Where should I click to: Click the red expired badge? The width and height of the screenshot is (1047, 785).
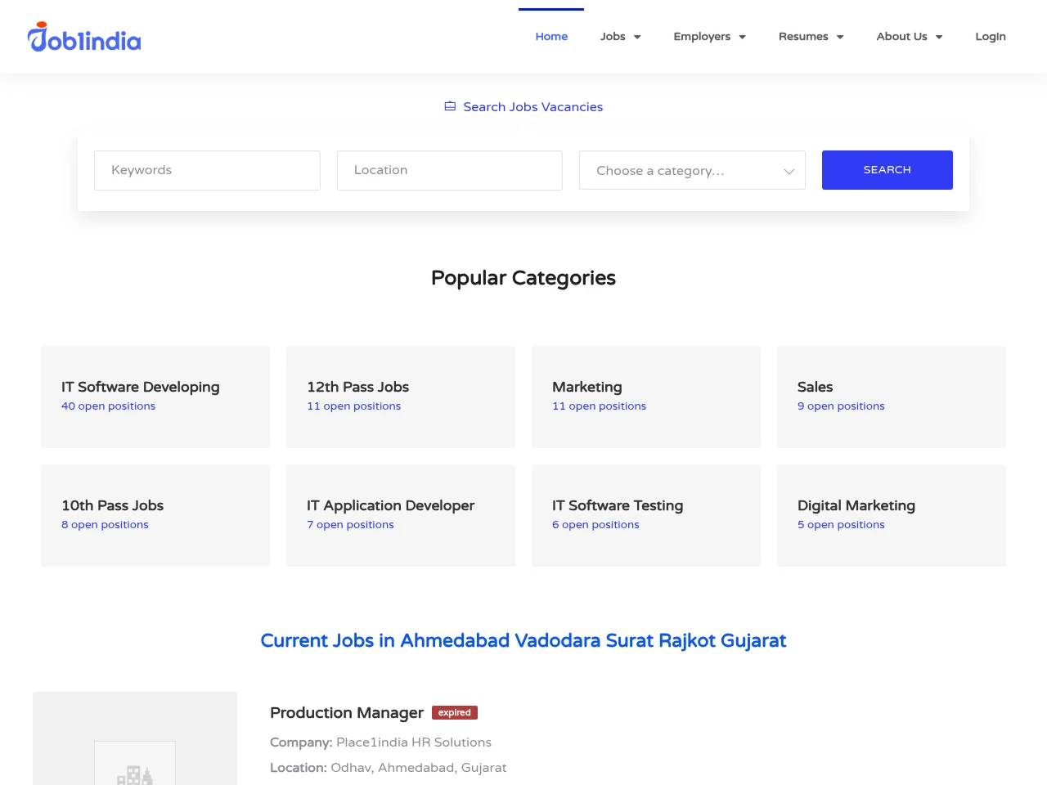455,713
